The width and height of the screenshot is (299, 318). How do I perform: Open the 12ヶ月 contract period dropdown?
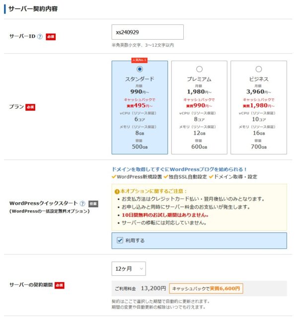click(129, 269)
